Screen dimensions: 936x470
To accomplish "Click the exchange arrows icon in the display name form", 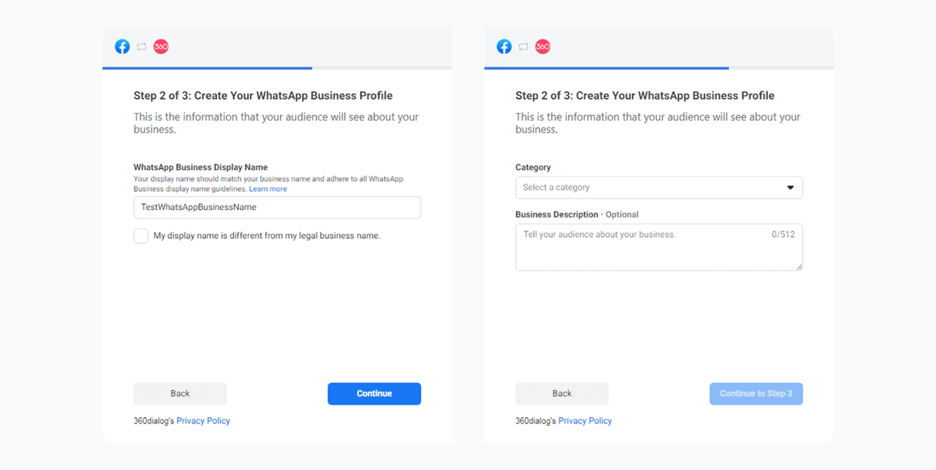I will [142, 47].
